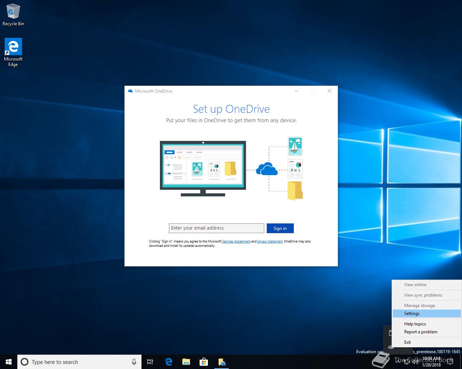Screen dimensions: 462x369
Task: Open Task View from the taskbar
Action: click(x=150, y=362)
